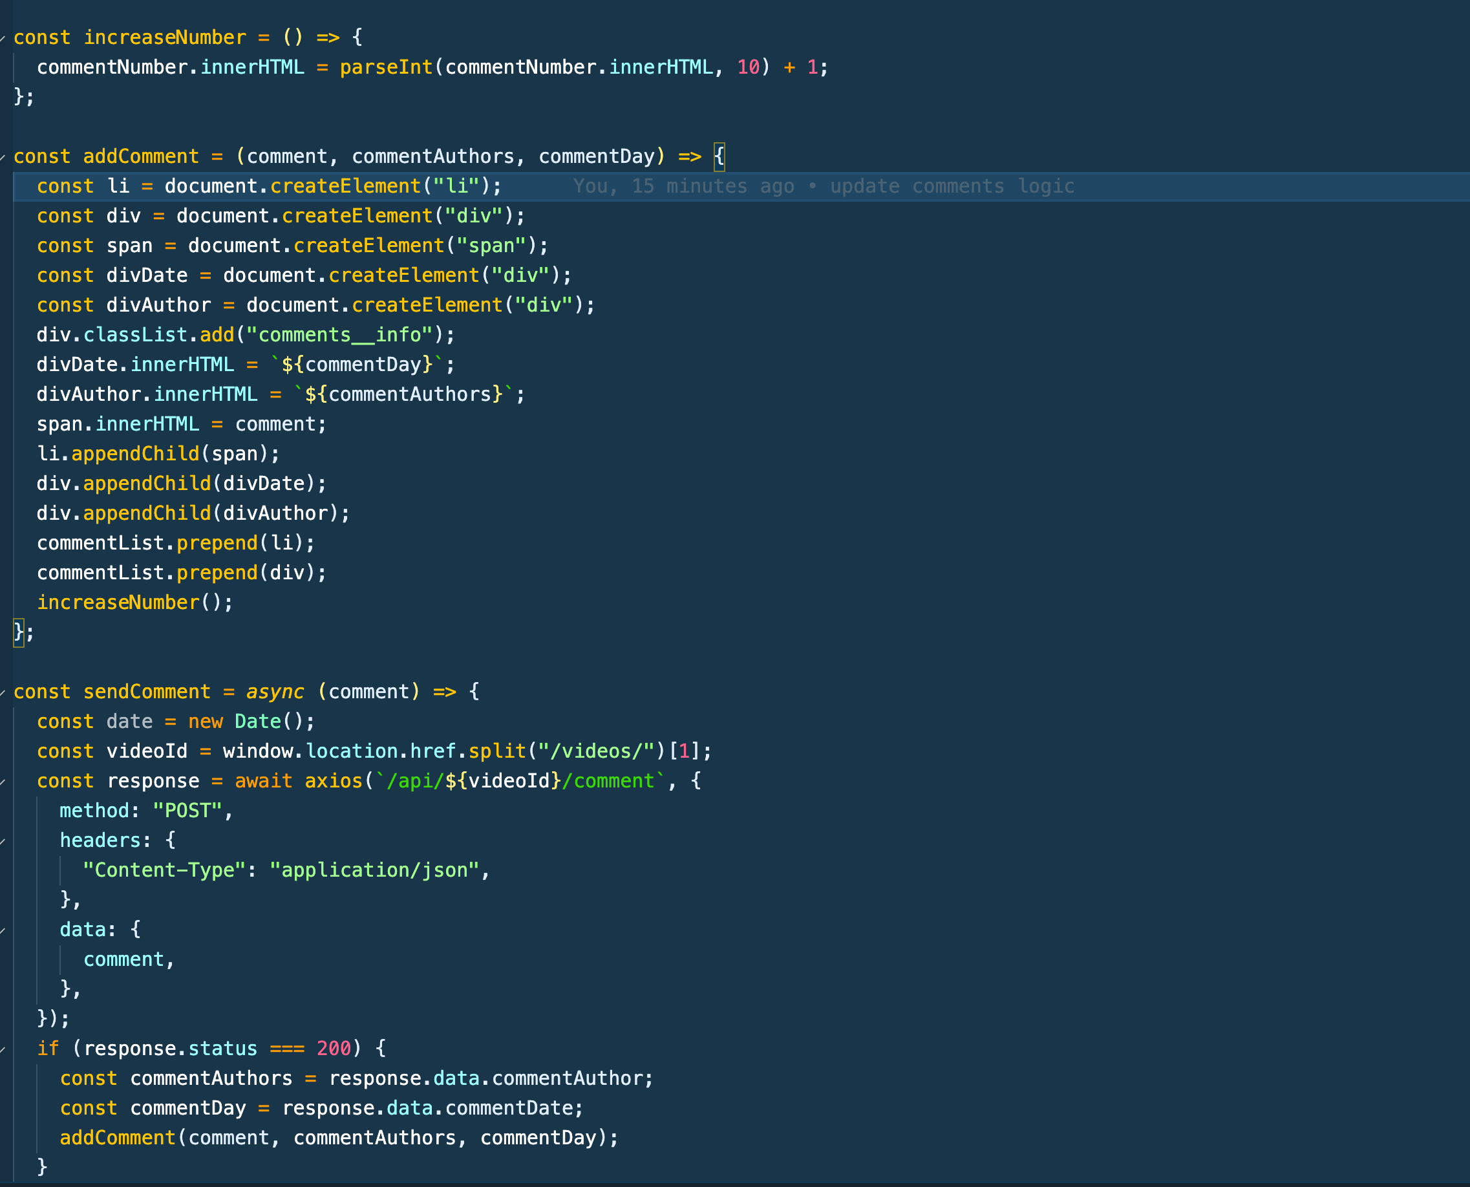The width and height of the screenshot is (1470, 1187).
Task: Click the "application/json" header value
Action: [374, 870]
